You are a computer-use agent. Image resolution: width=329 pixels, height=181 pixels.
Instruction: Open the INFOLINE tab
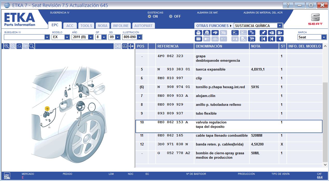(121, 26)
